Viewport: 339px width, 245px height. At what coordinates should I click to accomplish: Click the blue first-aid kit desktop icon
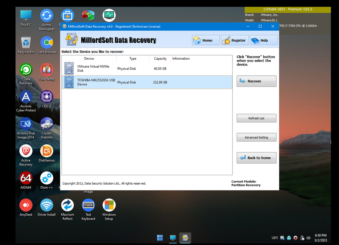pyautogui.click(x=67, y=15)
